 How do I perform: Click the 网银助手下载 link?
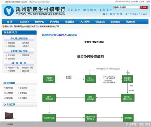point(13,67)
